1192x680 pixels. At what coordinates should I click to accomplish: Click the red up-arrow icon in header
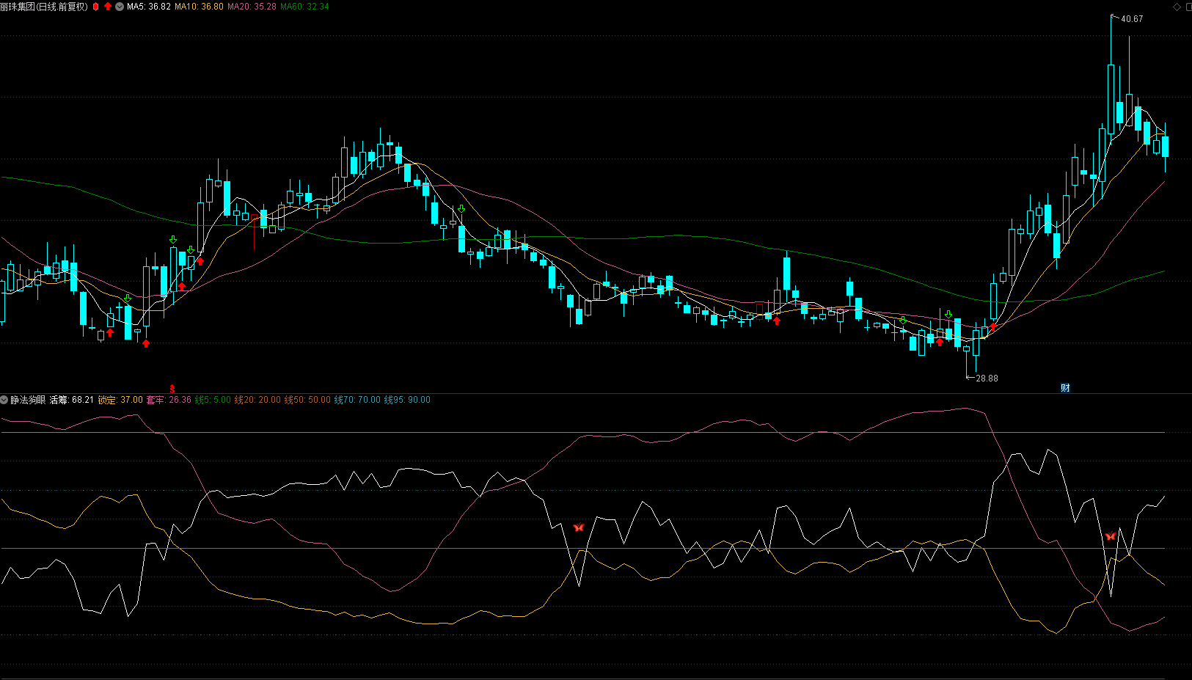click(108, 7)
